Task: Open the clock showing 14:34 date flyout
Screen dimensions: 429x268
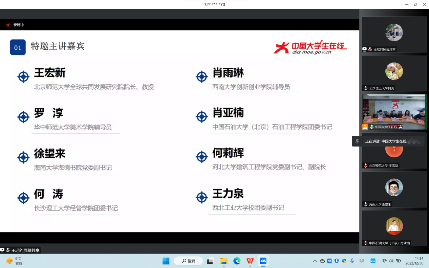Action: tap(414, 261)
